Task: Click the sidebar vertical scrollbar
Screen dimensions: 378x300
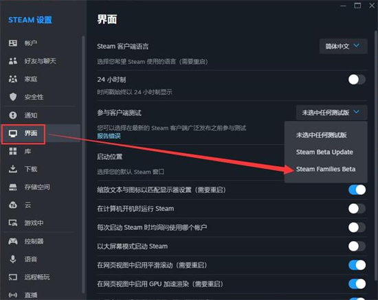Action: pos(83,164)
